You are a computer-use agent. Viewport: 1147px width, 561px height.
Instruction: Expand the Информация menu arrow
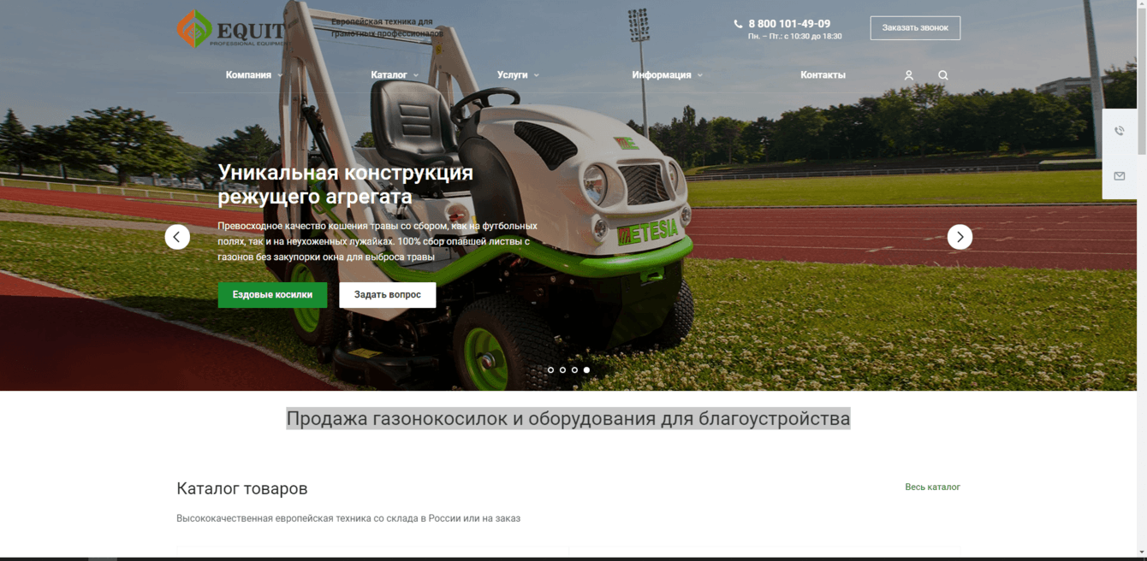pos(699,76)
